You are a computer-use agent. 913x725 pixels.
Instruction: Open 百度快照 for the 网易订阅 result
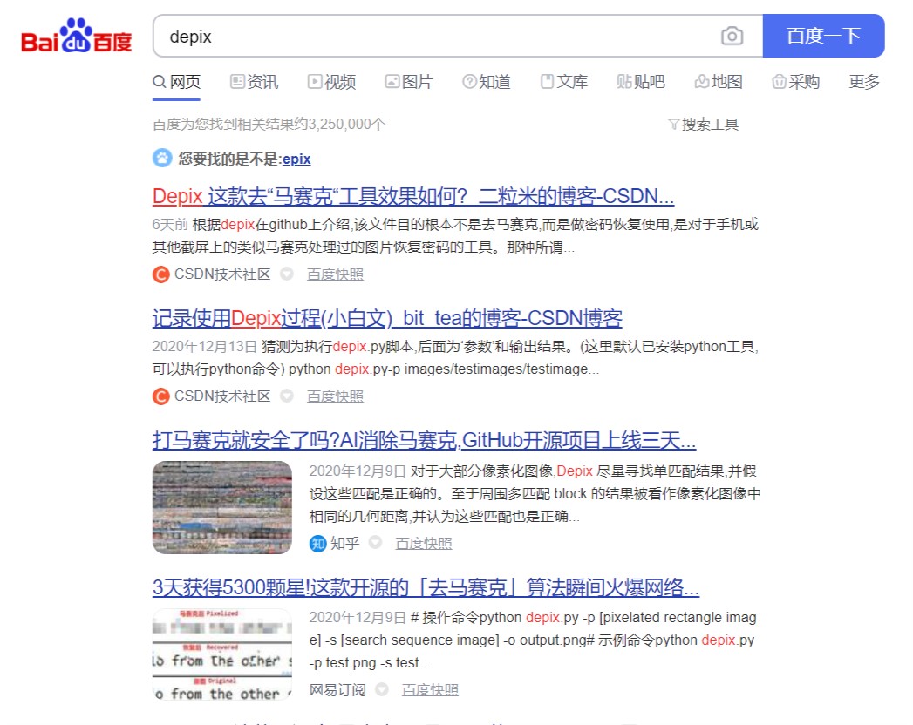click(x=430, y=690)
